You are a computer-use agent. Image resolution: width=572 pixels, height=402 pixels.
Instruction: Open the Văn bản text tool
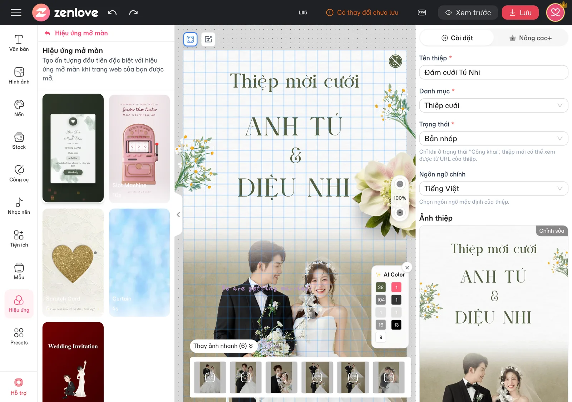tap(19, 43)
